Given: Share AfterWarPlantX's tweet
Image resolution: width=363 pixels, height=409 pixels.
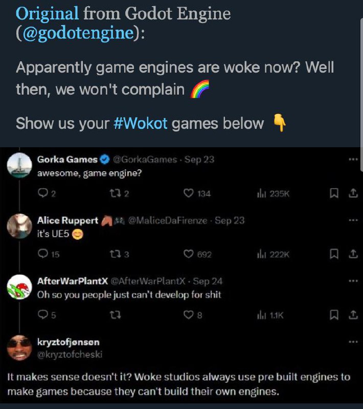Looking at the screenshot, I should (352, 315).
